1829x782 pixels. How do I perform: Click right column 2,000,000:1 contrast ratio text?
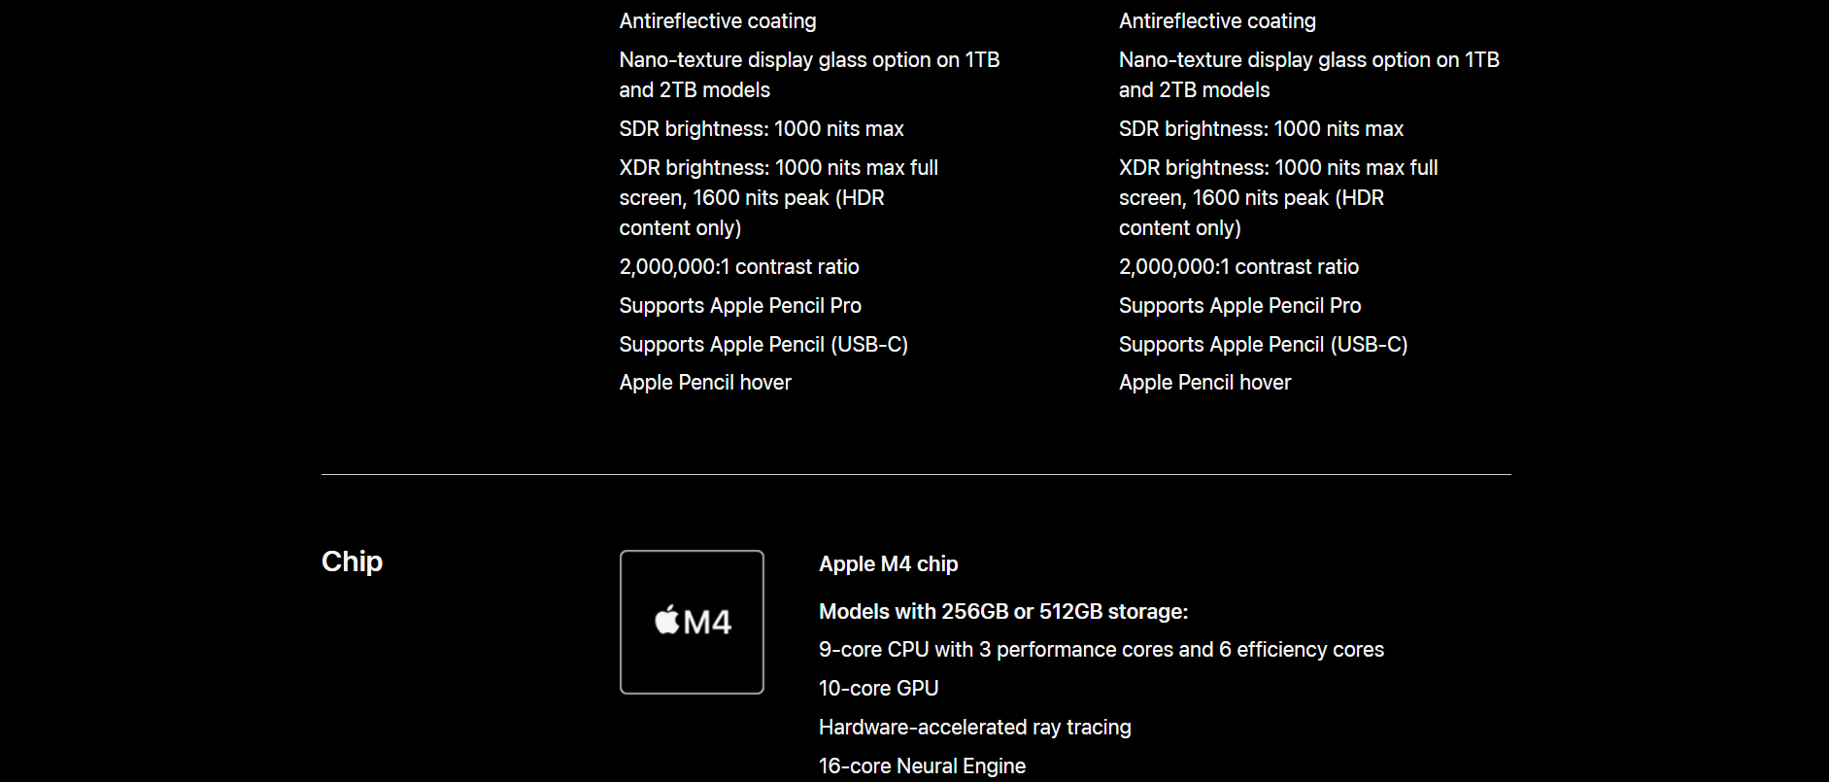click(1238, 267)
